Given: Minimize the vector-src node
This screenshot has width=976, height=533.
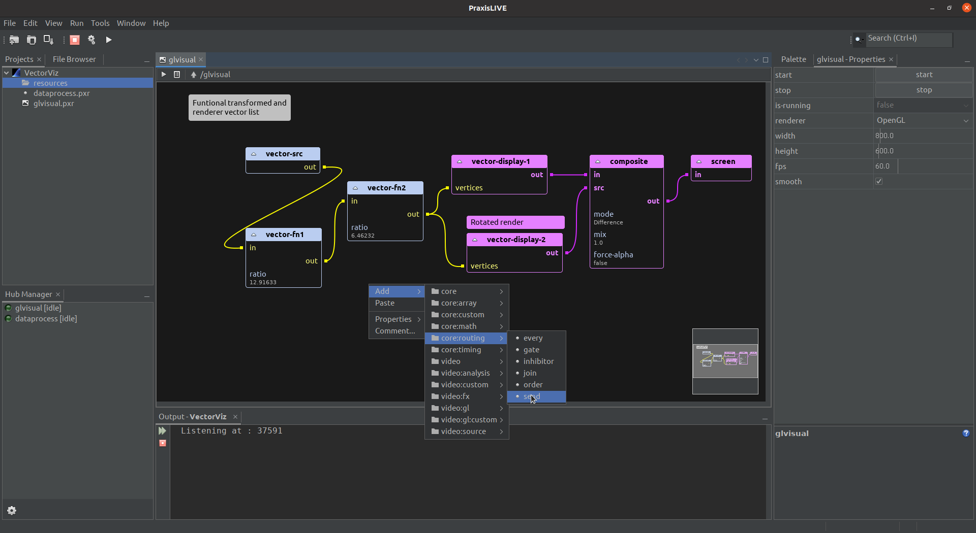Looking at the screenshot, I should pyautogui.click(x=254, y=154).
